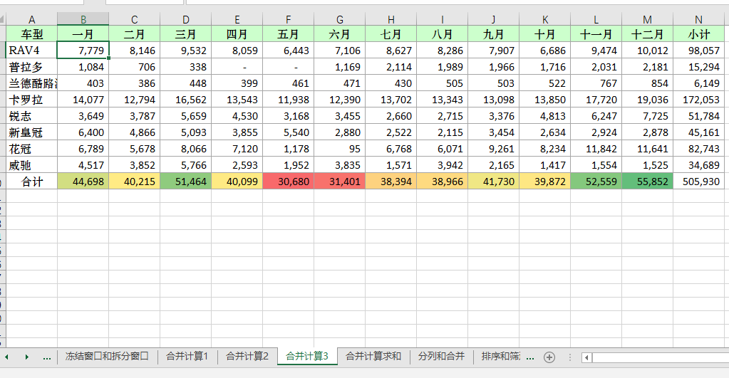Select the 兰德酷路泽 December value 854

point(648,83)
